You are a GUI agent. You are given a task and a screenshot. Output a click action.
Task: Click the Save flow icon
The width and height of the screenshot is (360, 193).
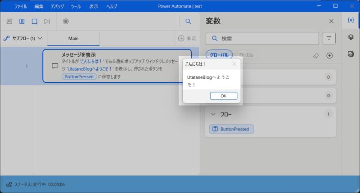(9, 21)
